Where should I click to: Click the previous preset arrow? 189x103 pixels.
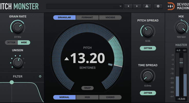(x=128, y=6)
